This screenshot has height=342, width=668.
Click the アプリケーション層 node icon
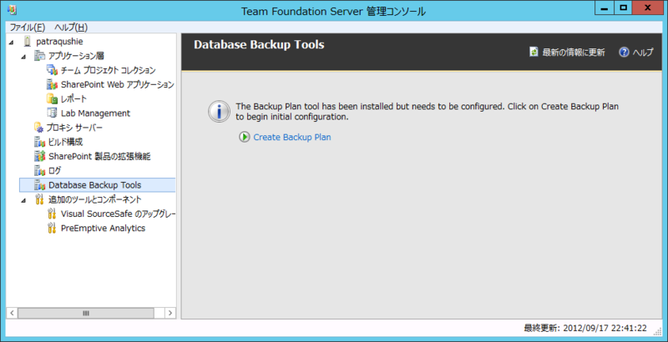[x=39, y=56]
